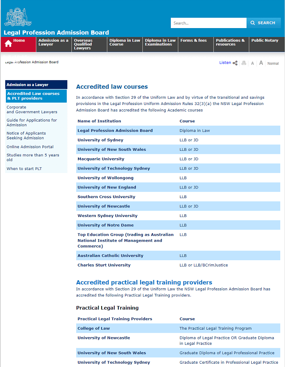Reset text size to Normal

tap(273, 64)
